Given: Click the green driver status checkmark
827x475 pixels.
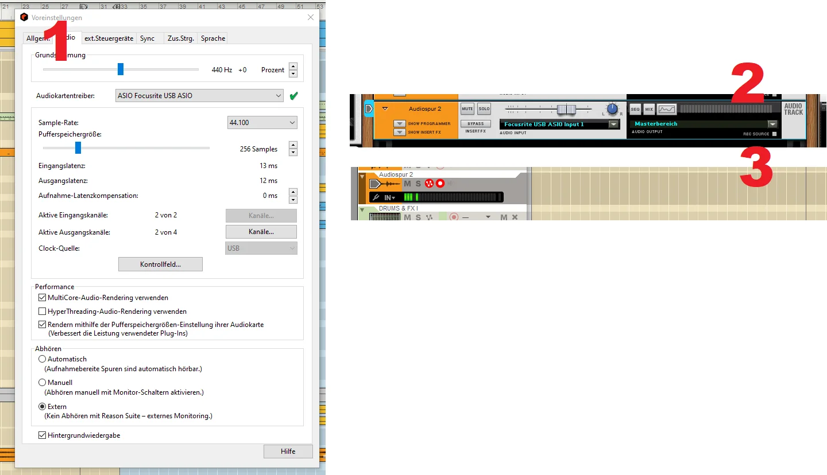Looking at the screenshot, I should pyautogui.click(x=293, y=96).
